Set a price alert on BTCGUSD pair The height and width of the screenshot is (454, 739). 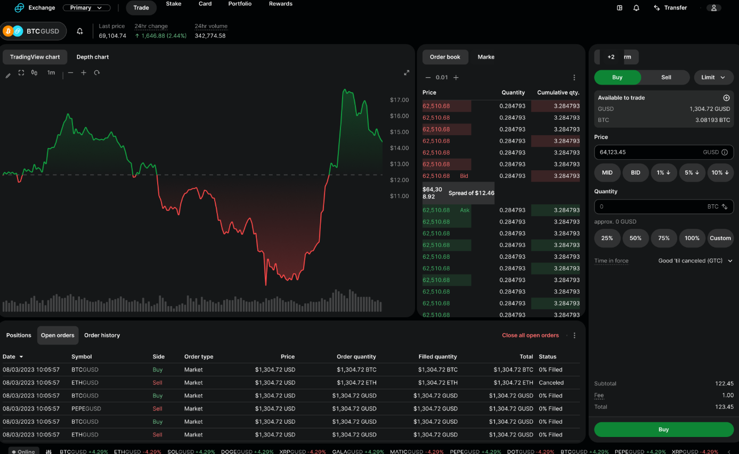80,31
